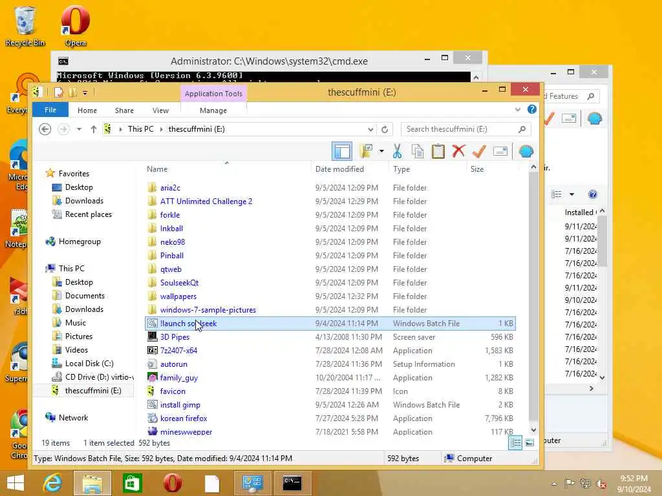Open the Home ribbon tab
The height and width of the screenshot is (496, 662).
click(87, 110)
